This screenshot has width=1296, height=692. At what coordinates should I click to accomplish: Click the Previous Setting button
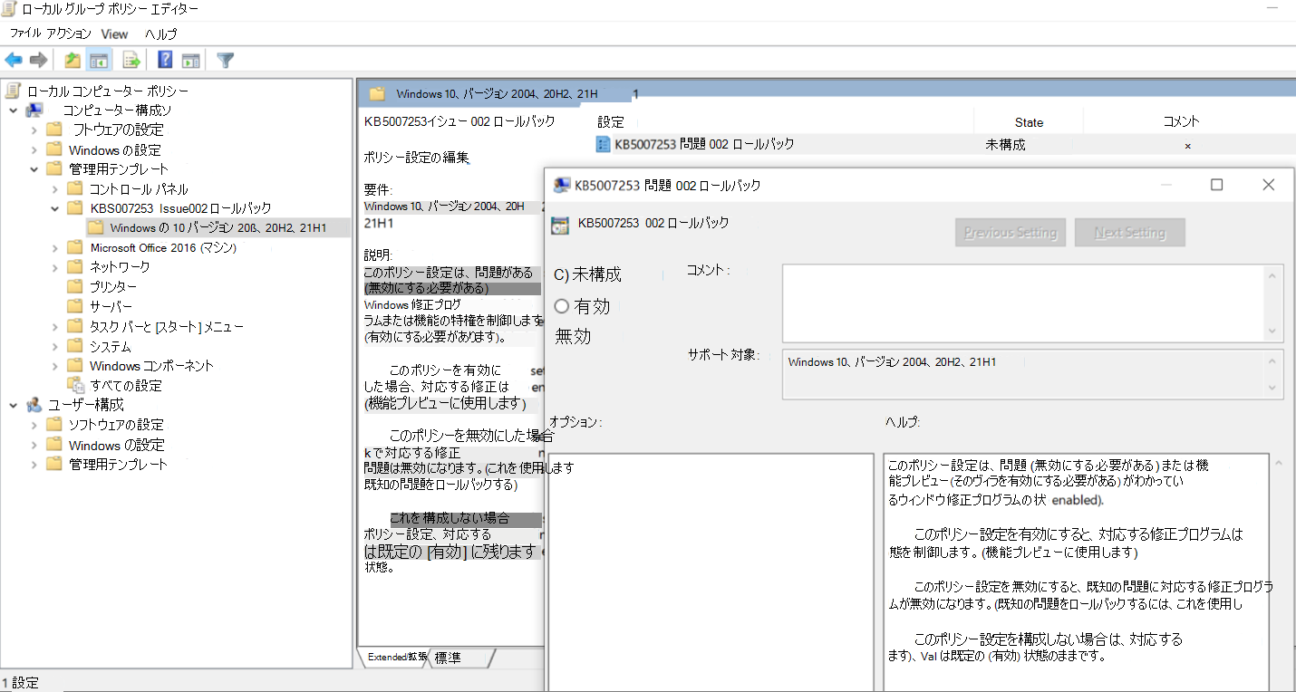1011,233
